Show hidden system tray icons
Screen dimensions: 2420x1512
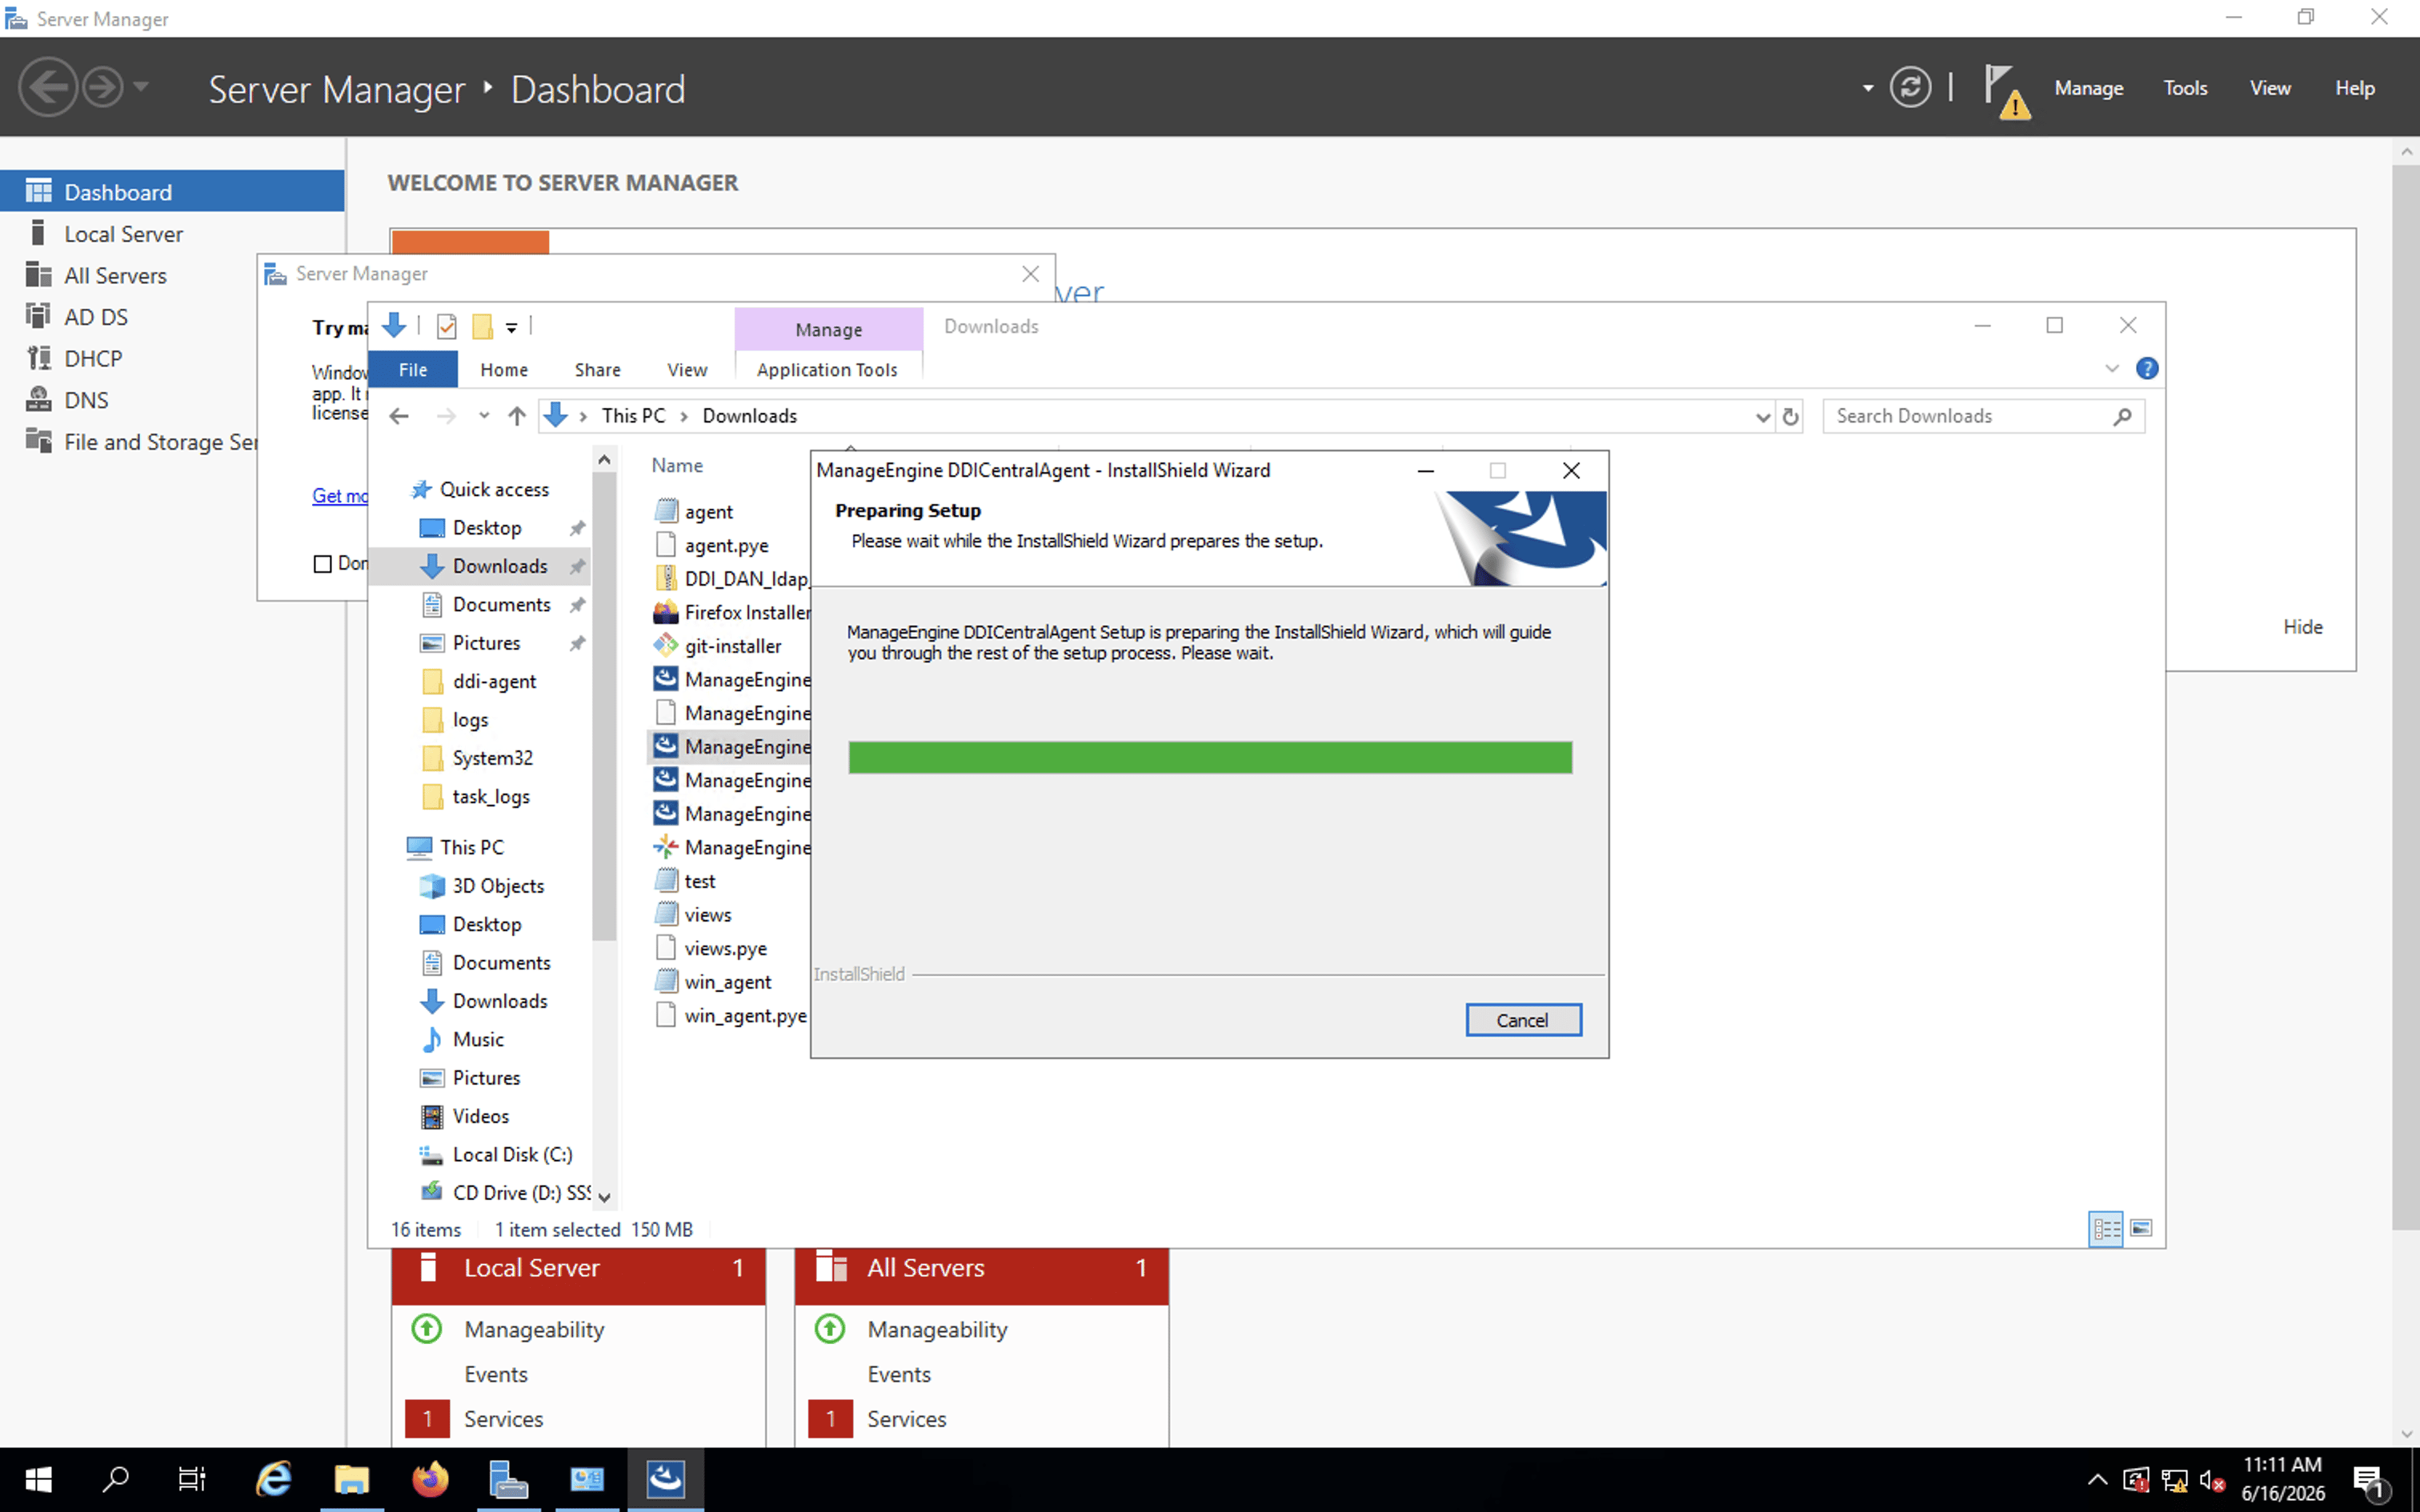2097,1481
